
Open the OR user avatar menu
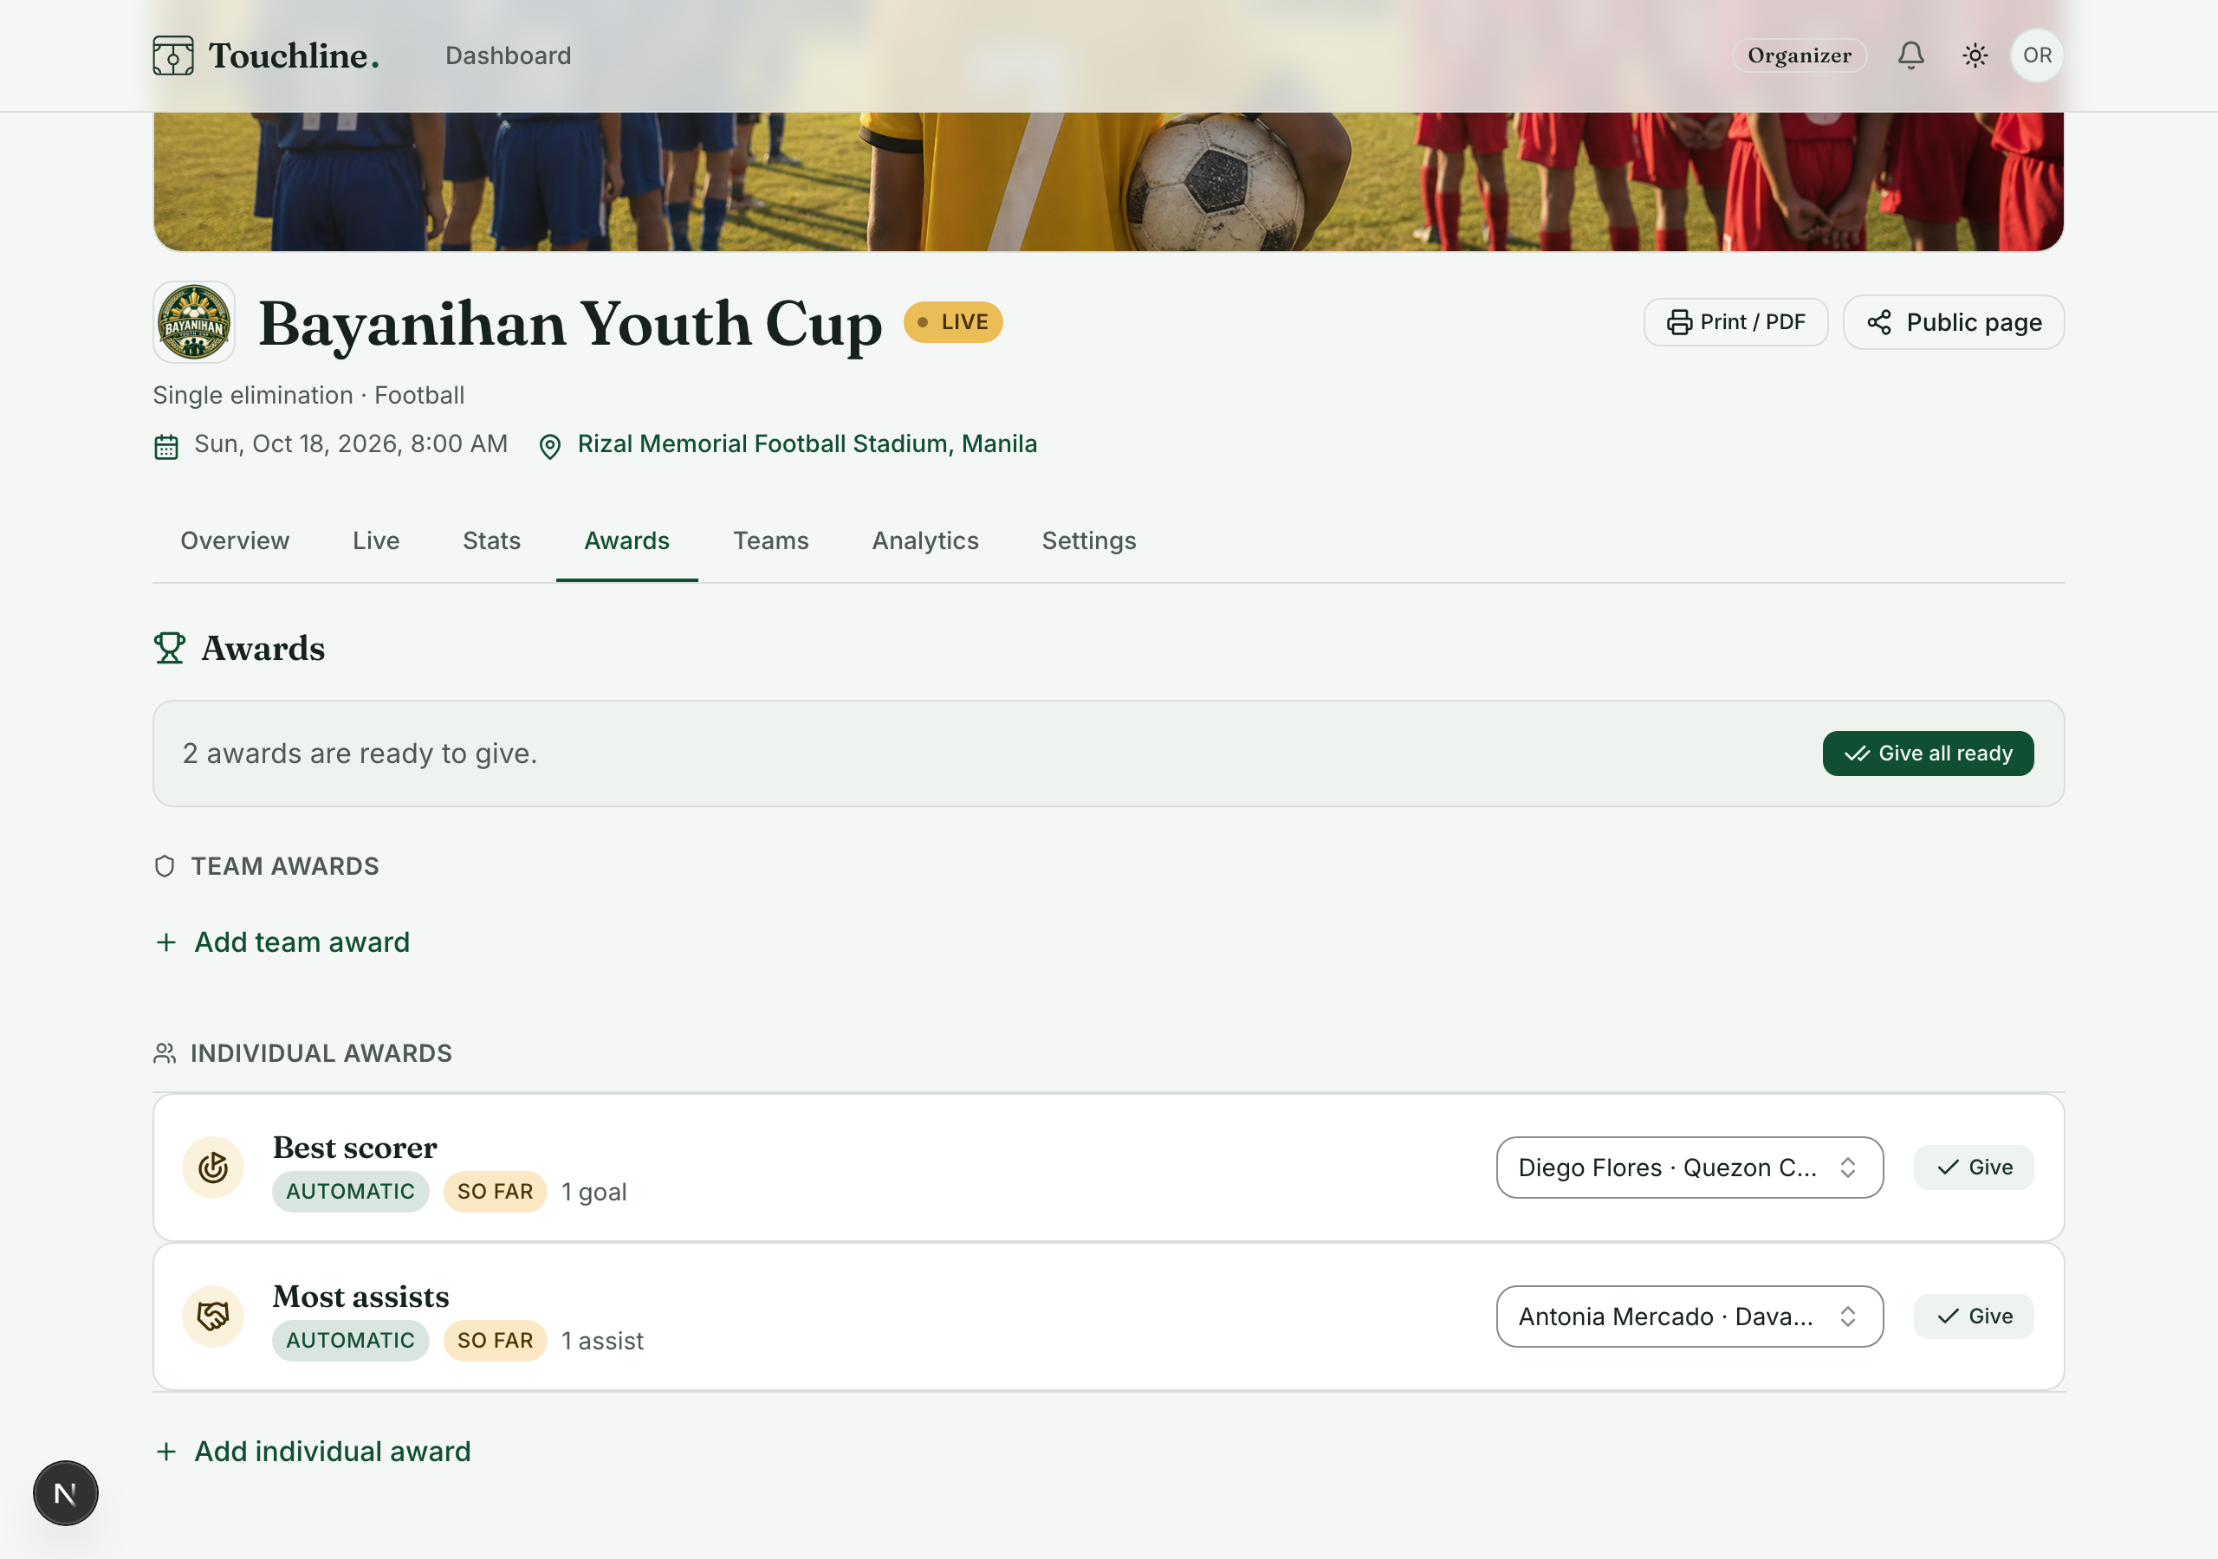click(x=2036, y=55)
